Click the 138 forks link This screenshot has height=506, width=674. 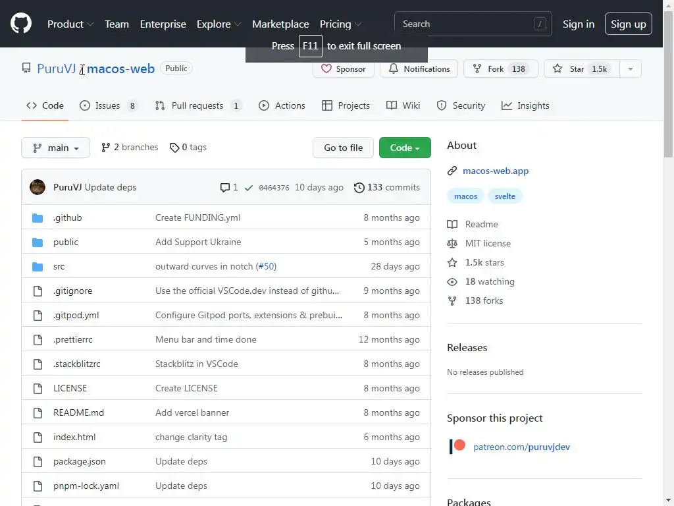point(484,300)
